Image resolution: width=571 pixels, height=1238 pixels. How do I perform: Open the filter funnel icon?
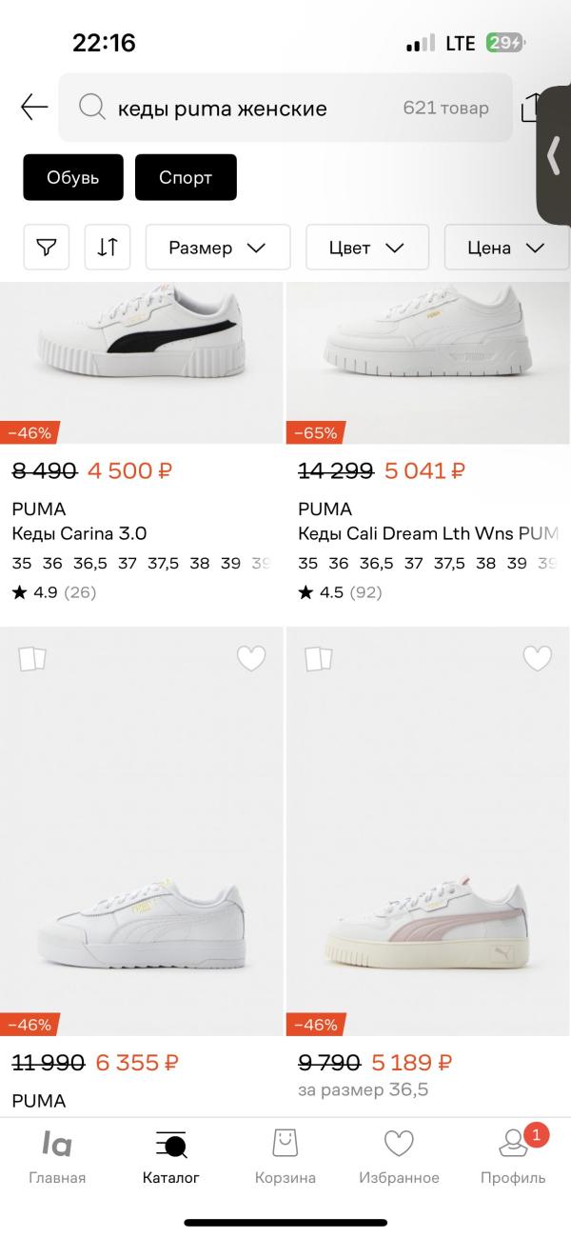pos(47,248)
